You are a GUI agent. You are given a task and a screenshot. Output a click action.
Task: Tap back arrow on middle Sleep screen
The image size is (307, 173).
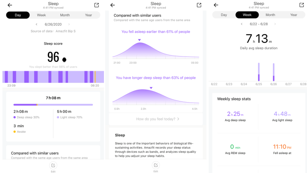(x=112, y=5)
